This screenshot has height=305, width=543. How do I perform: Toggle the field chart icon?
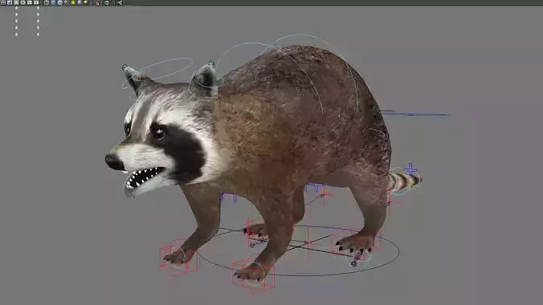(x=30, y=2)
